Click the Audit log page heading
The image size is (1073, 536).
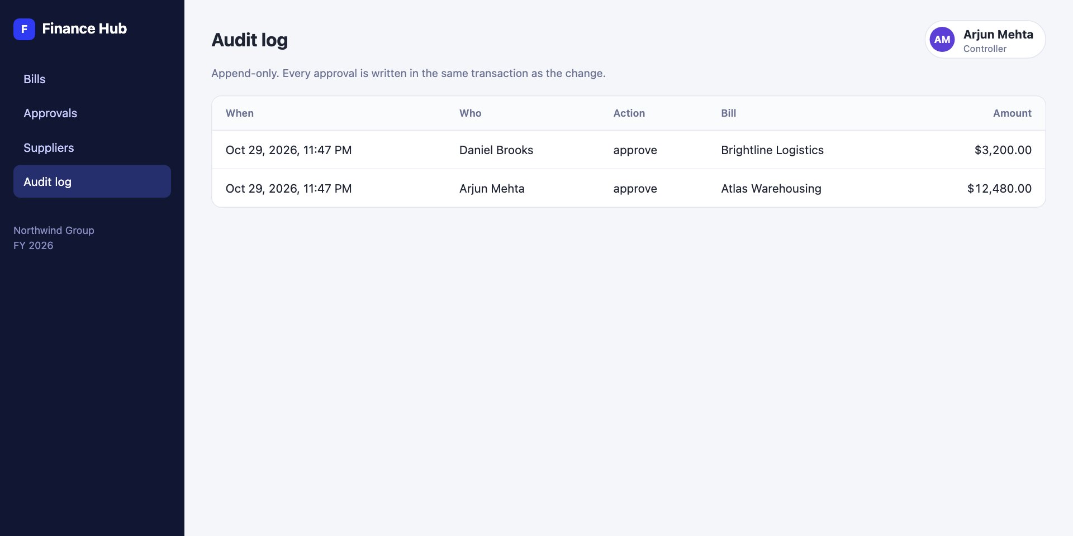coord(249,40)
